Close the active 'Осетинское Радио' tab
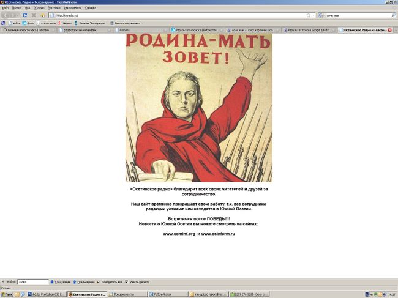 (x=390, y=30)
